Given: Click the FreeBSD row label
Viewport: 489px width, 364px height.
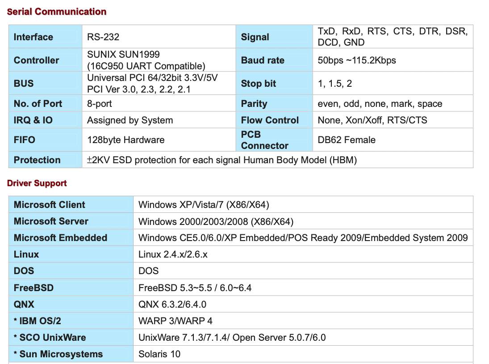Looking at the screenshot, I should (x=33, y=288).
